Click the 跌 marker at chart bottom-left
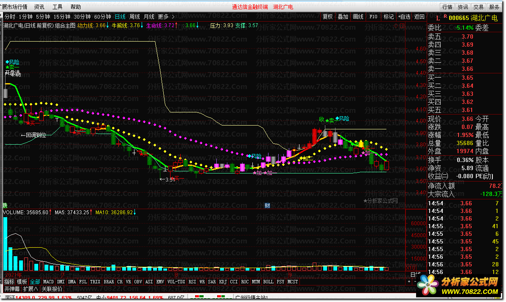The height and width of the screenshot is (302, 506). point(5,206)
